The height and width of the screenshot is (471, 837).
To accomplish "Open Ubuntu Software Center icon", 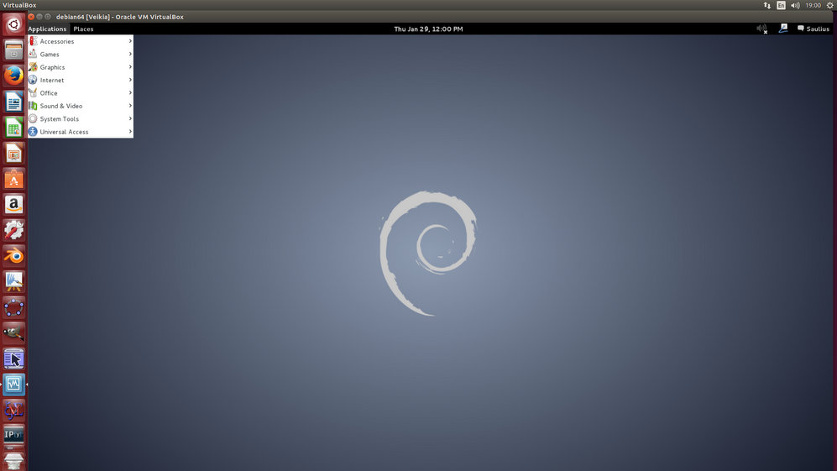I will coord(13,179).
